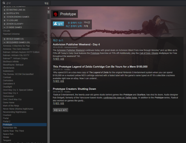Click the game list vertical scrollbar

(49, 16)
